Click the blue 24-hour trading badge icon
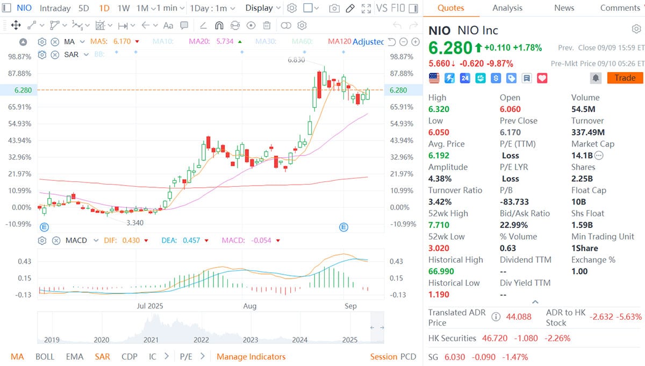The height and width of the screenshot is (366, 645). (464, 78)
